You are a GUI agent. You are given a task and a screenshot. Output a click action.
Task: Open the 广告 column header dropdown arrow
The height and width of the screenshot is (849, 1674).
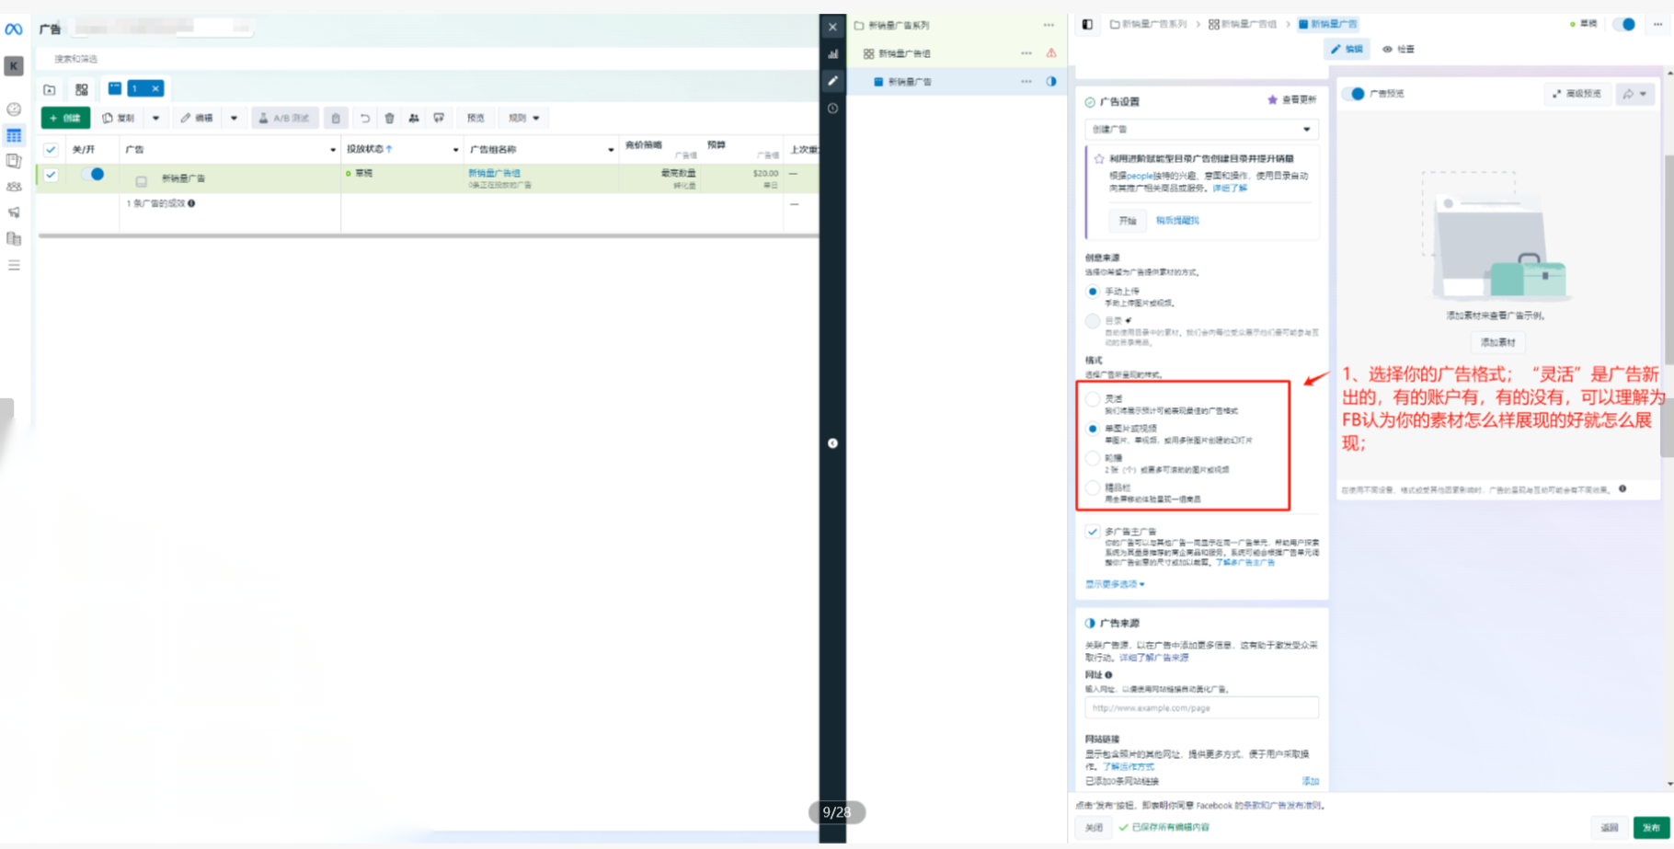333,150
